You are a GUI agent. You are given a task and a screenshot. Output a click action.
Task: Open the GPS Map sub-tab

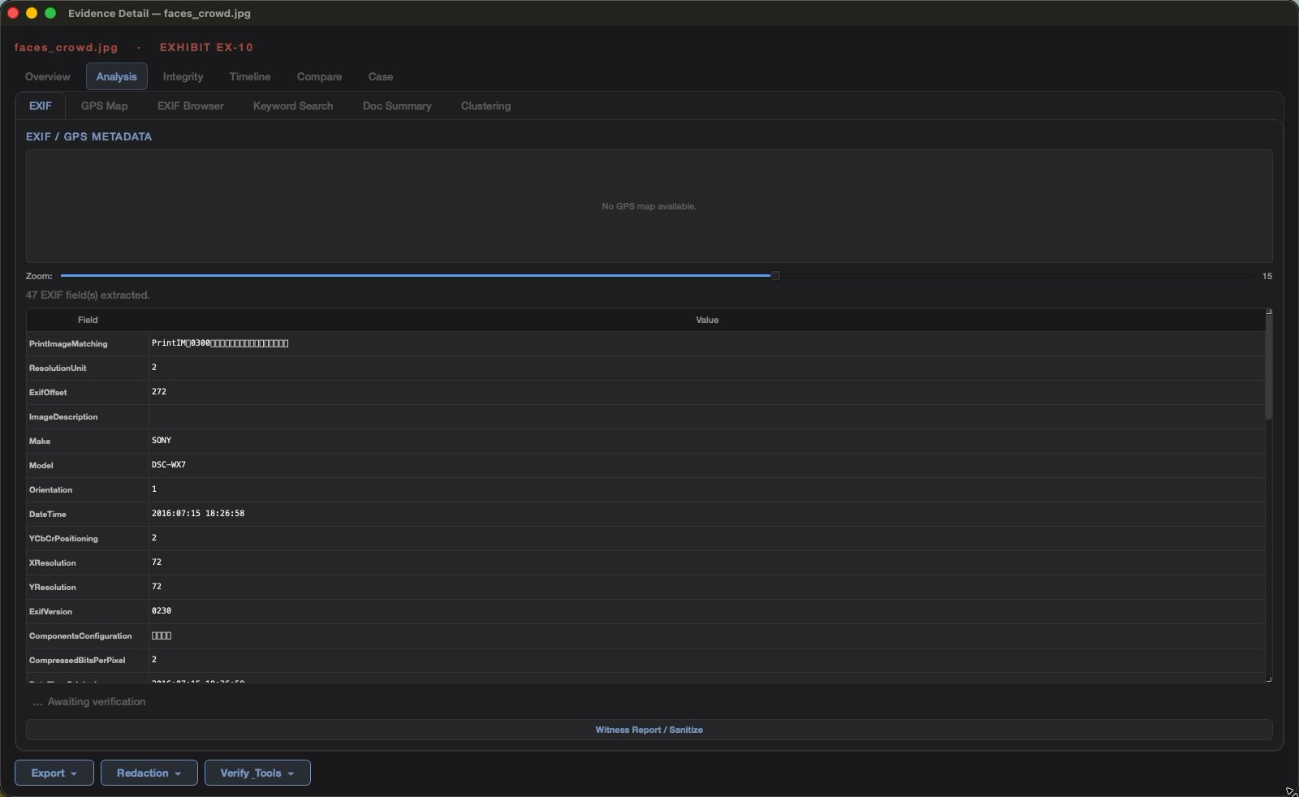(104, 106)
